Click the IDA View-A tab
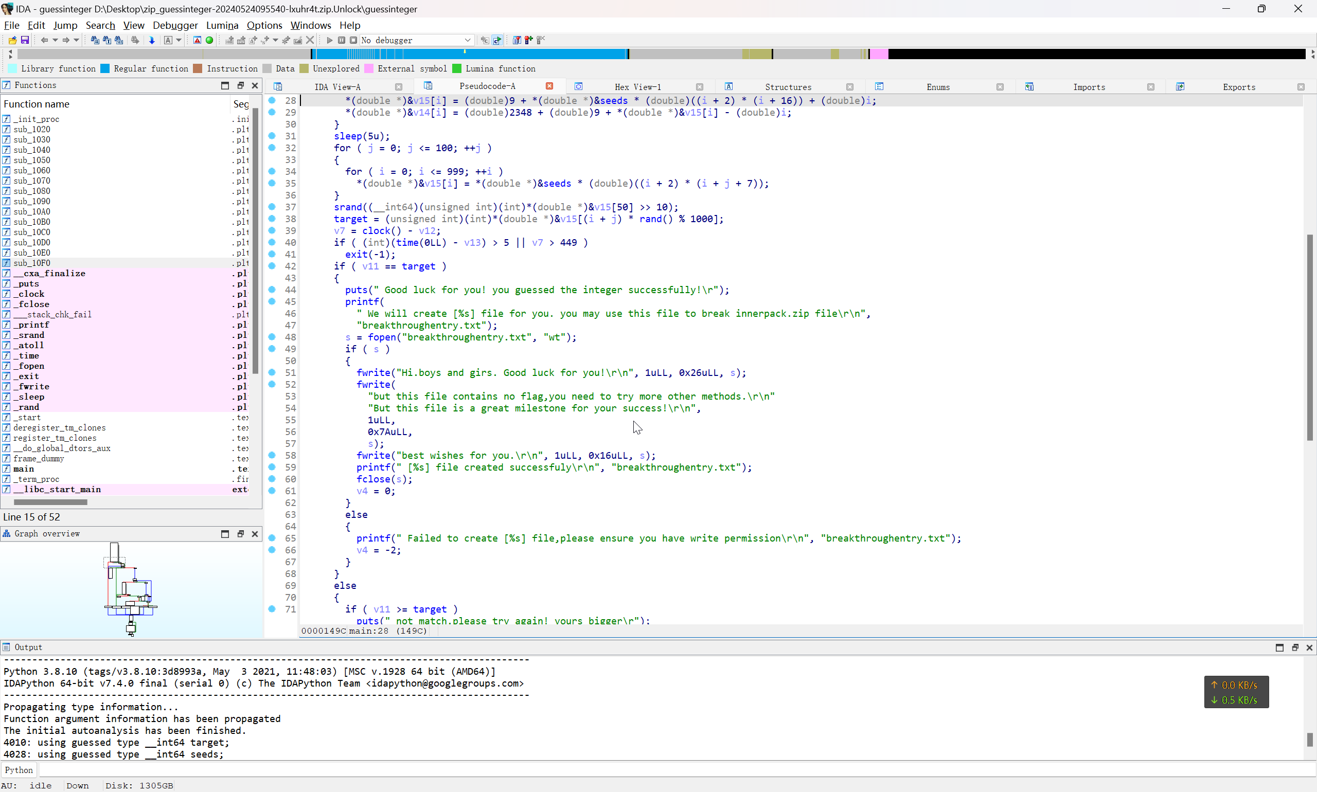This screenshot has width=1317, height=792. (x=337, y=86)
